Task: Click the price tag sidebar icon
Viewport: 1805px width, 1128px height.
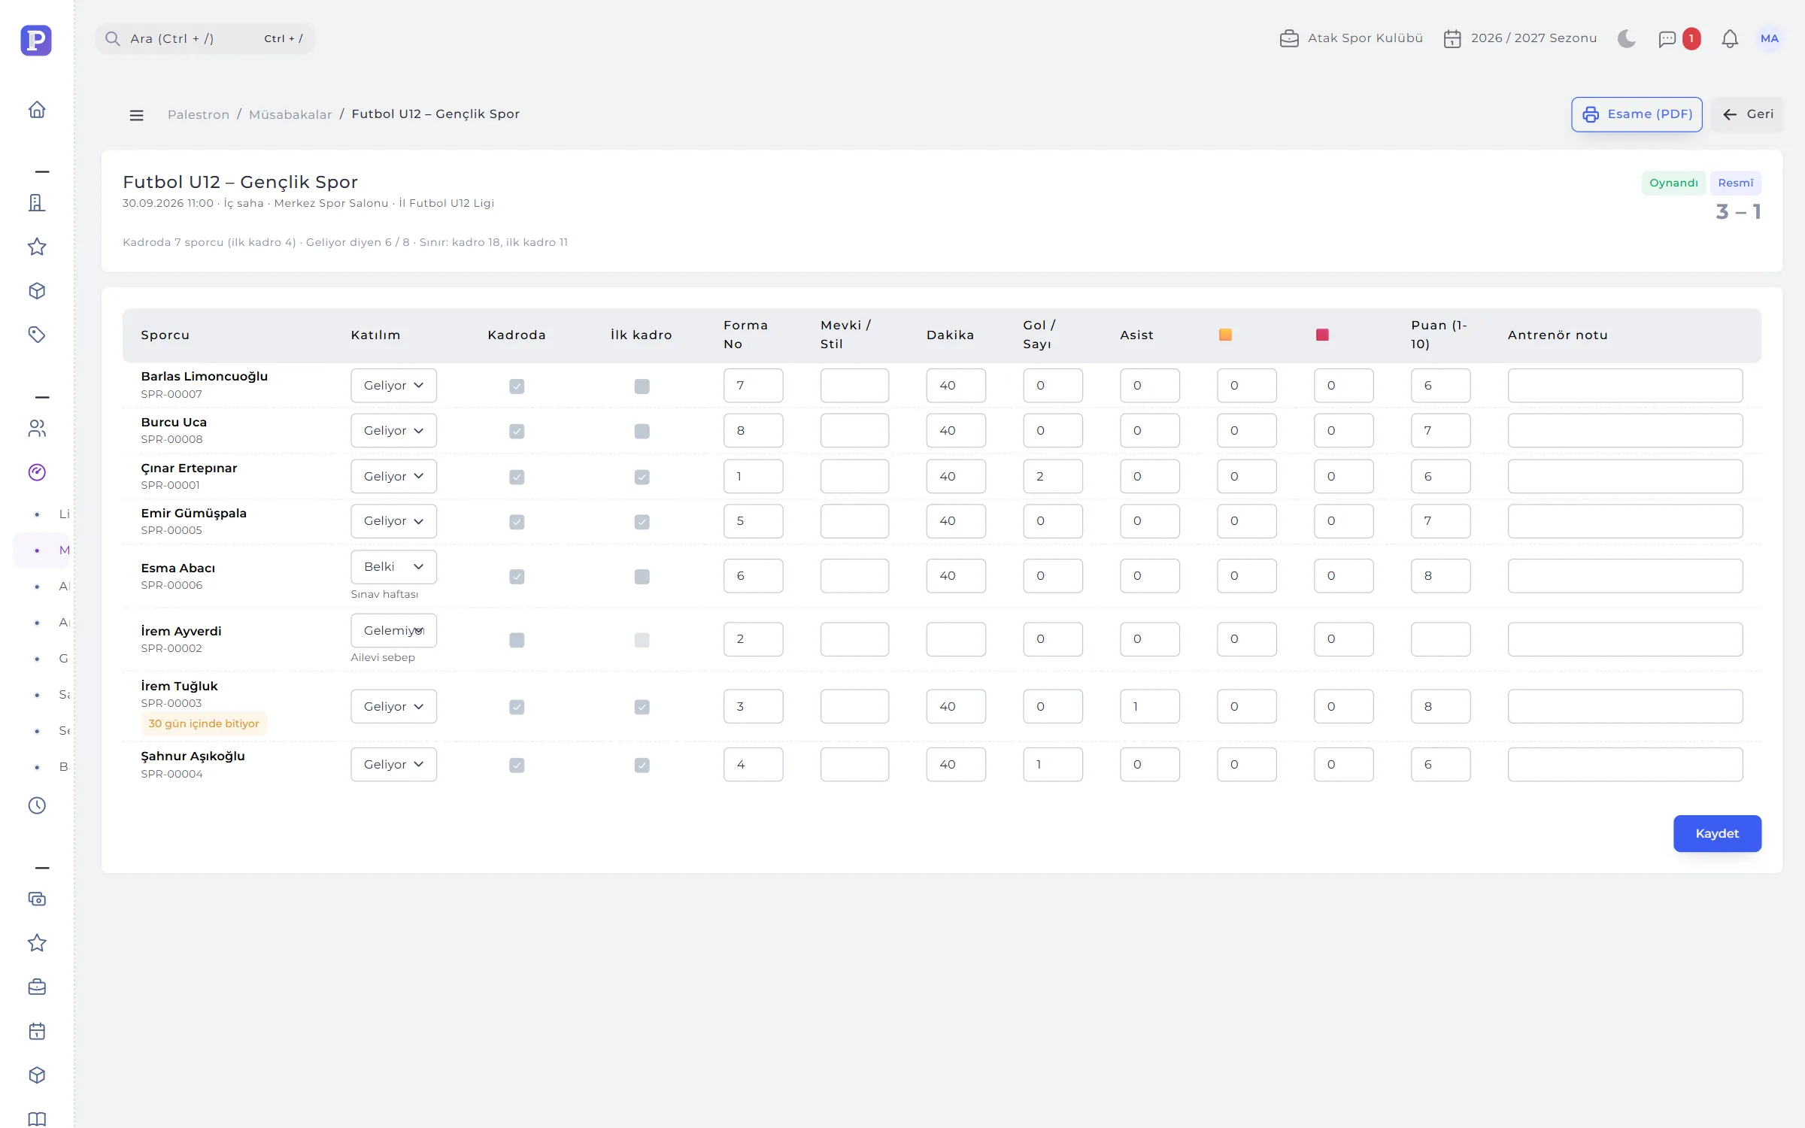Action: click(x=37, y=335)
